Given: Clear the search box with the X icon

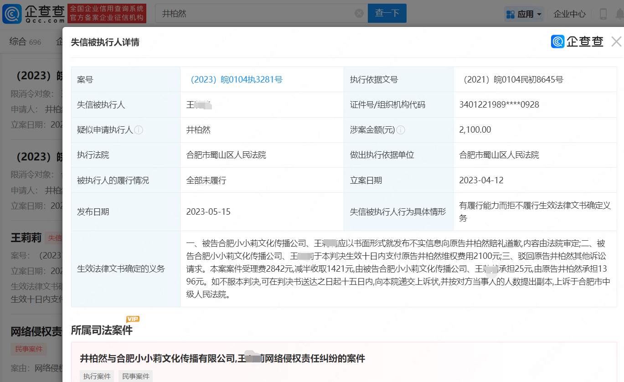Looking at the screenshot, I should pos(359,13).
